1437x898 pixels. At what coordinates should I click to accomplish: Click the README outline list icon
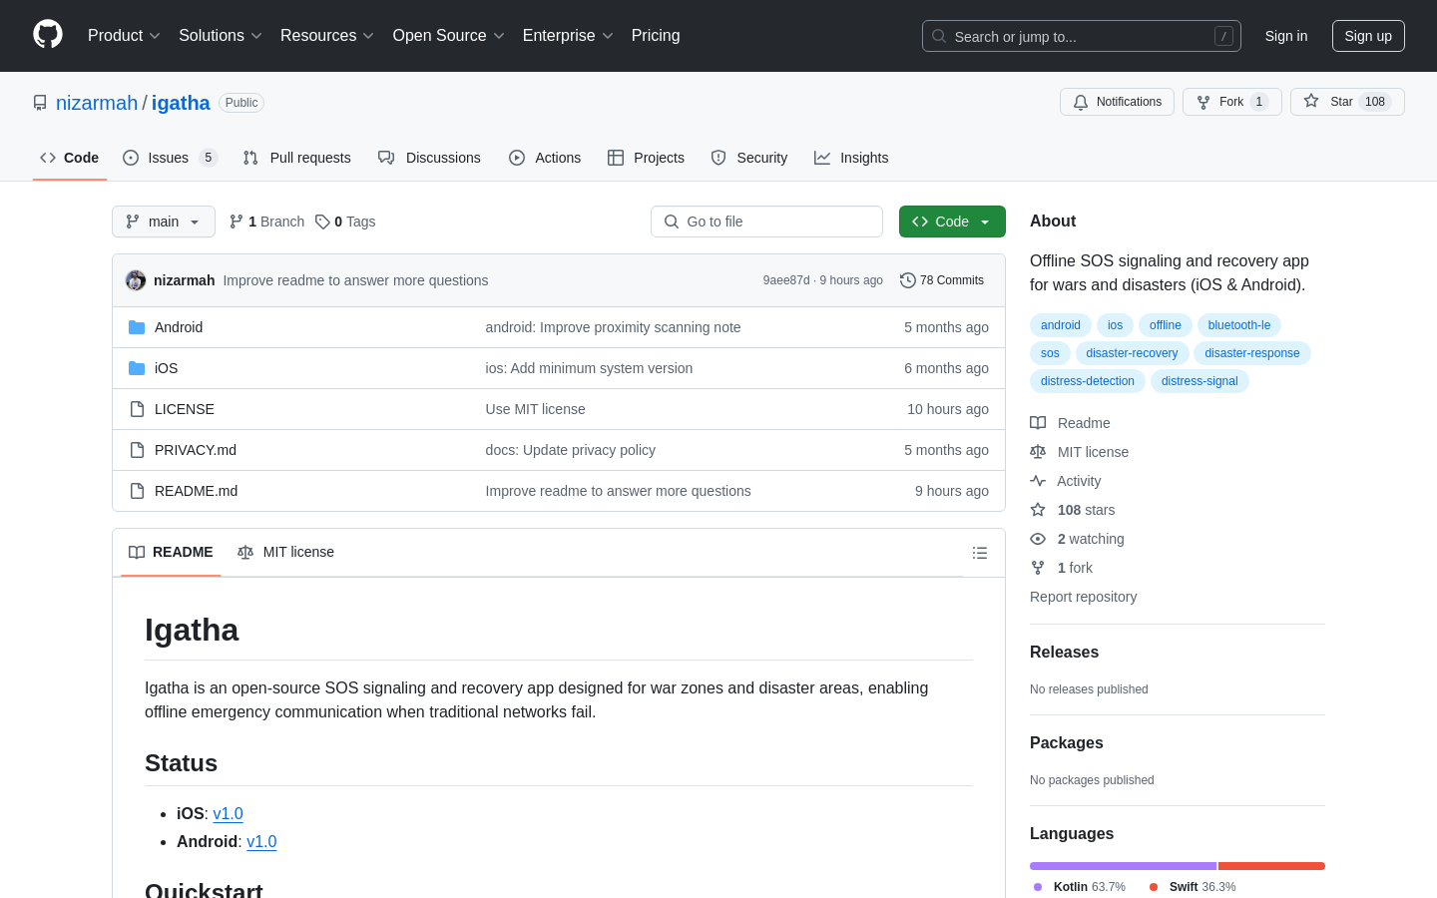tap(980, 553)
